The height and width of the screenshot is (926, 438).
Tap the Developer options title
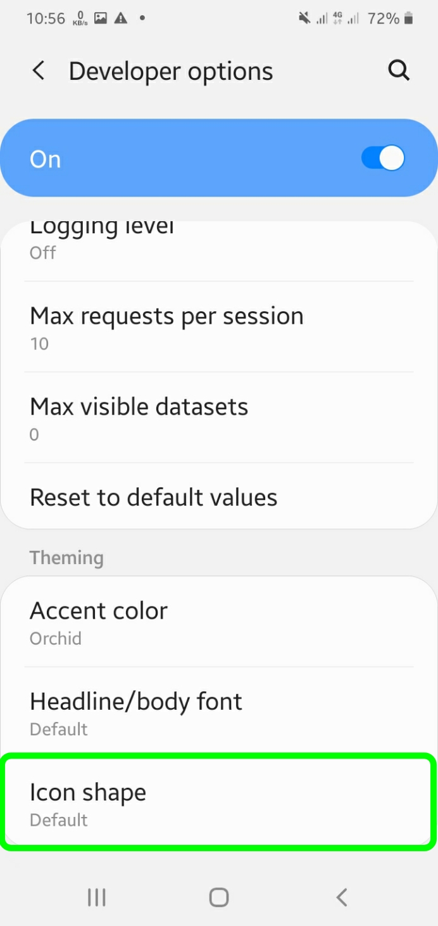pos(171,71)
